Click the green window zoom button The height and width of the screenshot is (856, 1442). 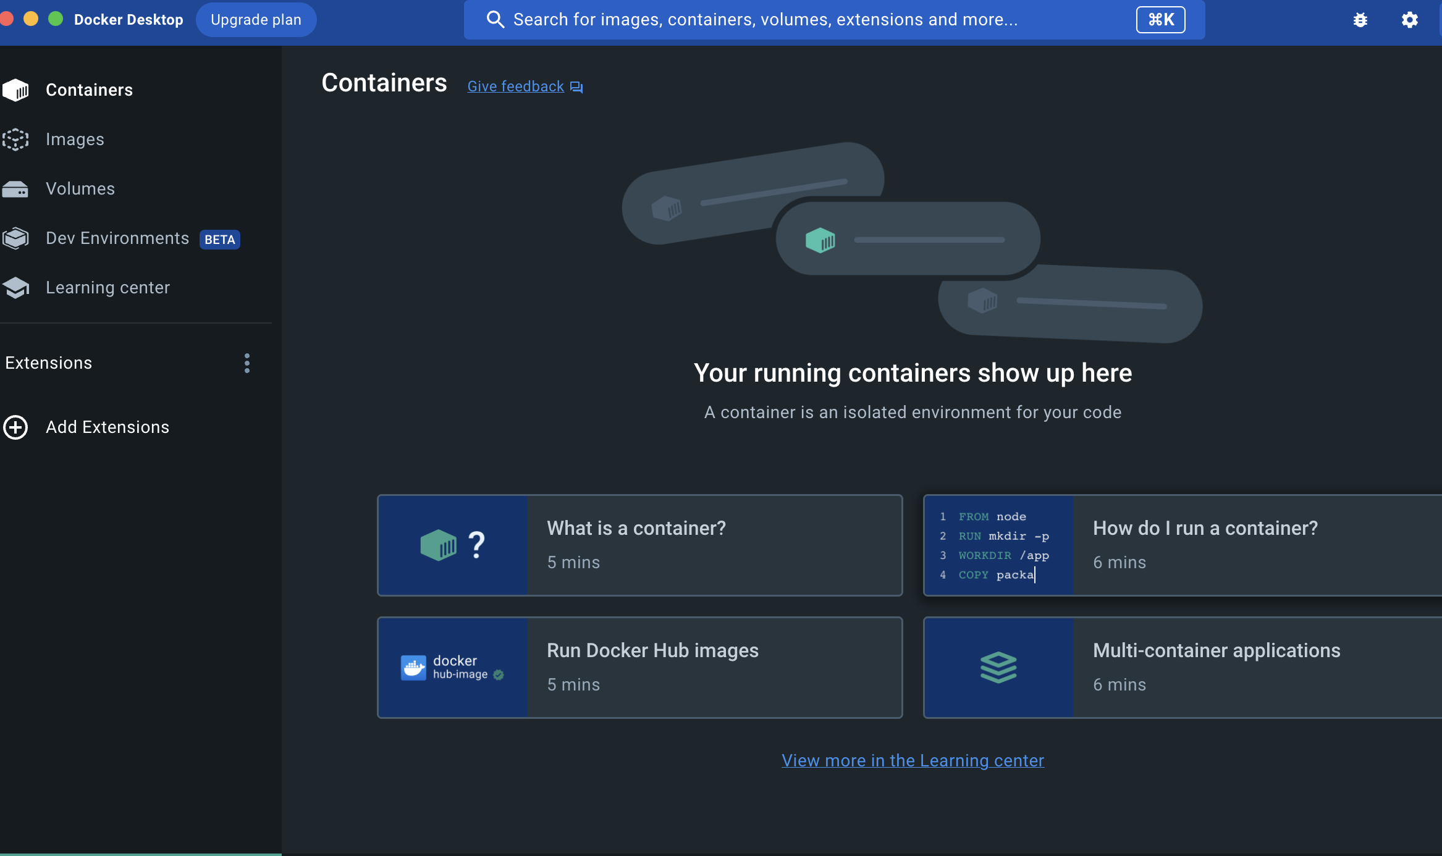56,19
